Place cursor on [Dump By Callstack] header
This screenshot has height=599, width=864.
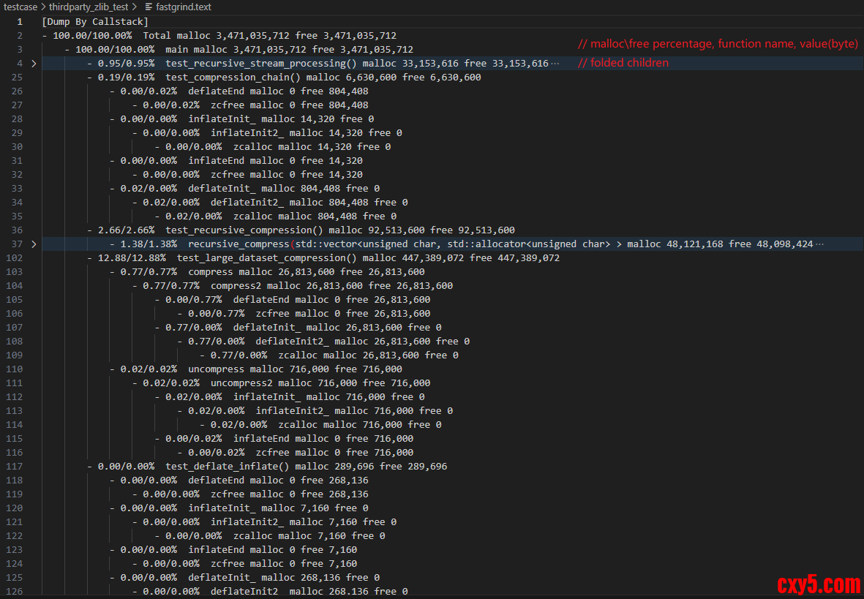point(95,22)
